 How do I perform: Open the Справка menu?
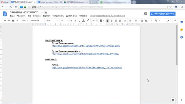pos(83,16)
